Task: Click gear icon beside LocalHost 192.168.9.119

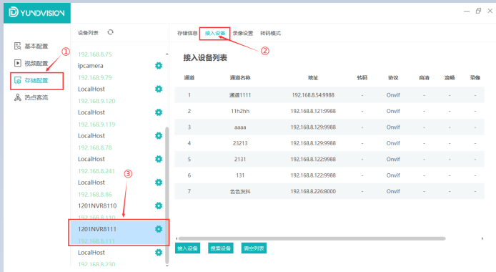Action: click(x=159, y=112)
